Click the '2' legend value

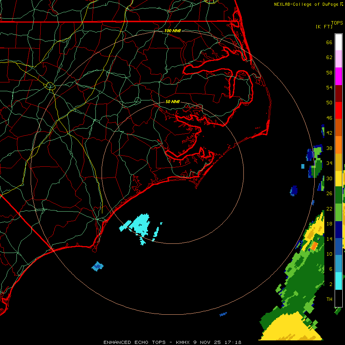pos(331,284)
